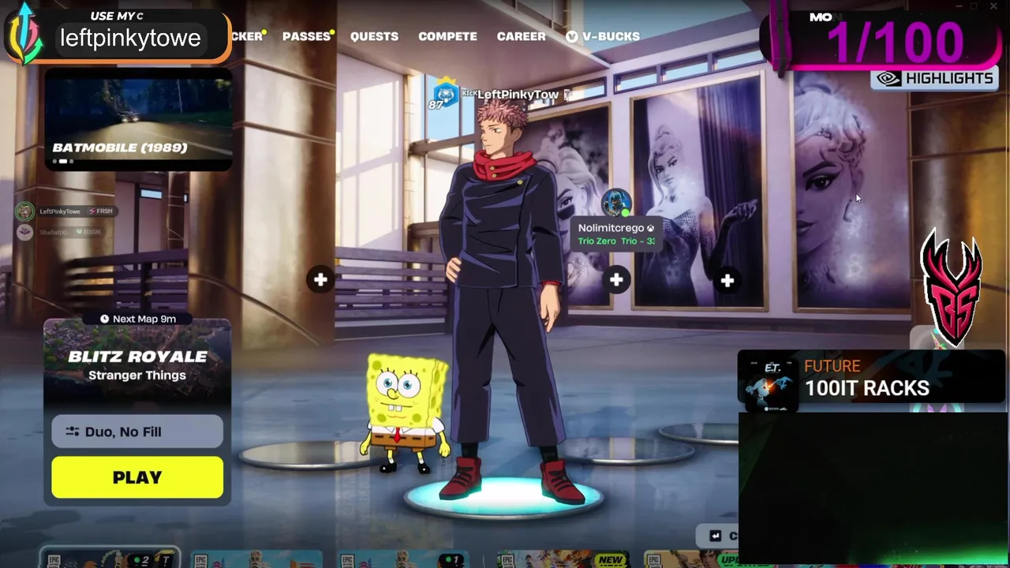1010x568 pixels.
Task: Click the FRSH crew tag badge
Action: pos(100,211)
